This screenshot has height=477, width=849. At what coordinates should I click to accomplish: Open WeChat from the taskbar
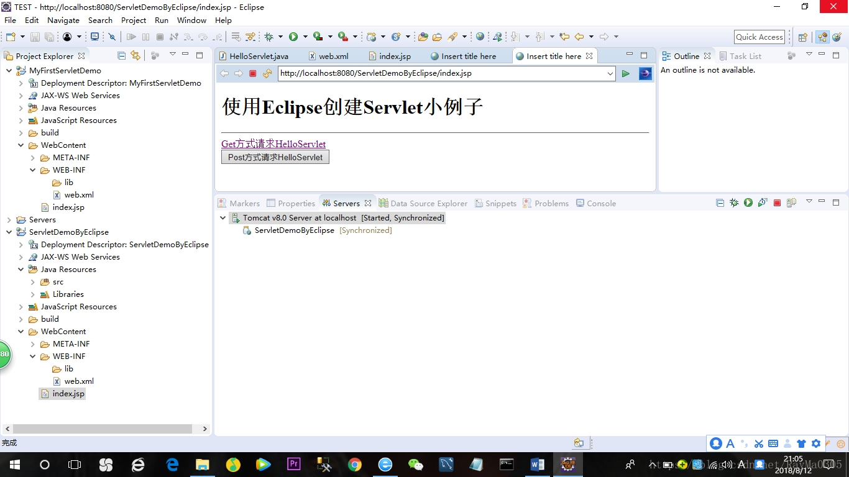pyautogui.click(x=415, y=464)
